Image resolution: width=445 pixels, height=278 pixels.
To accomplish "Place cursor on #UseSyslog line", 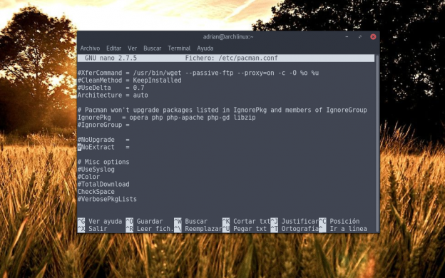I will [x=96, y=170].
